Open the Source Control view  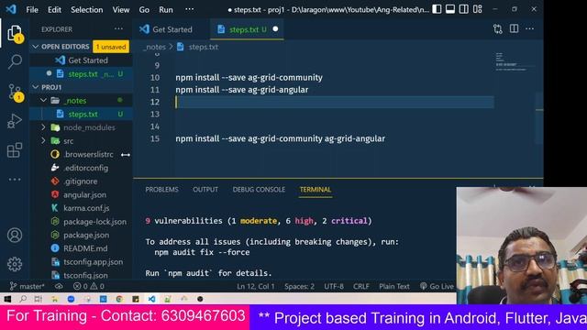point(15,92)
